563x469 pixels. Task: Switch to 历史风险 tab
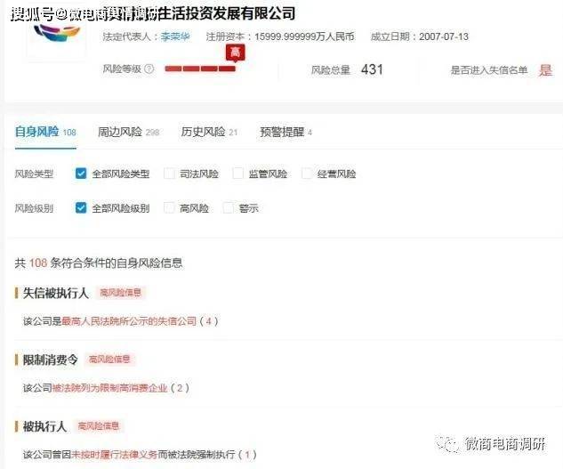pos(209,132)
